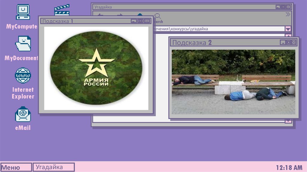Click the Угадайка window title text
307x172 pixels.
click(103, 7)
